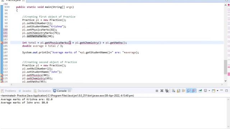Open the Display Selected Console dropdown arrow
Screen dimensions: 230x129
[x=209, y=91]
